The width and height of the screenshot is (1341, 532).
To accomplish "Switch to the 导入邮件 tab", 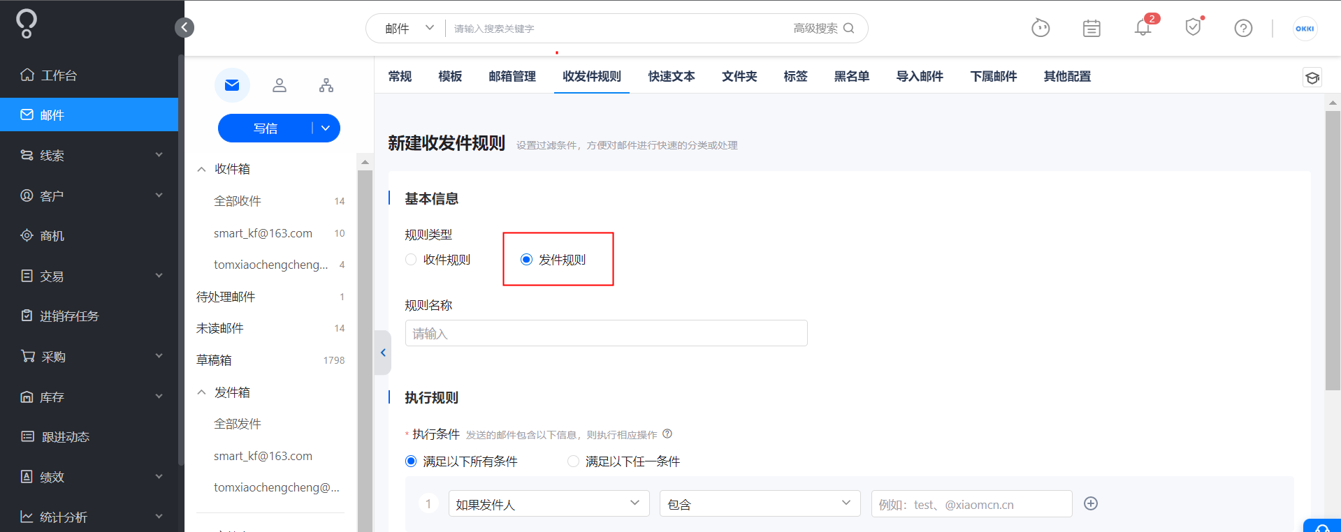I will point(920,76).
